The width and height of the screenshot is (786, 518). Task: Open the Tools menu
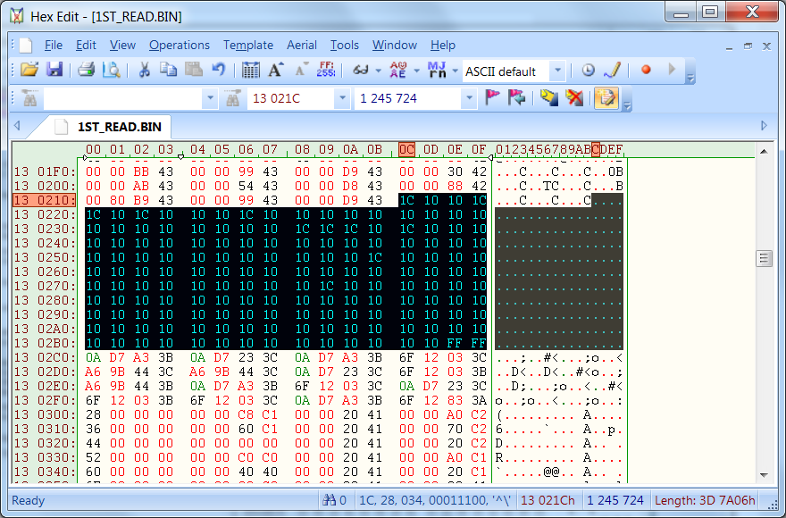pos(345,46)
